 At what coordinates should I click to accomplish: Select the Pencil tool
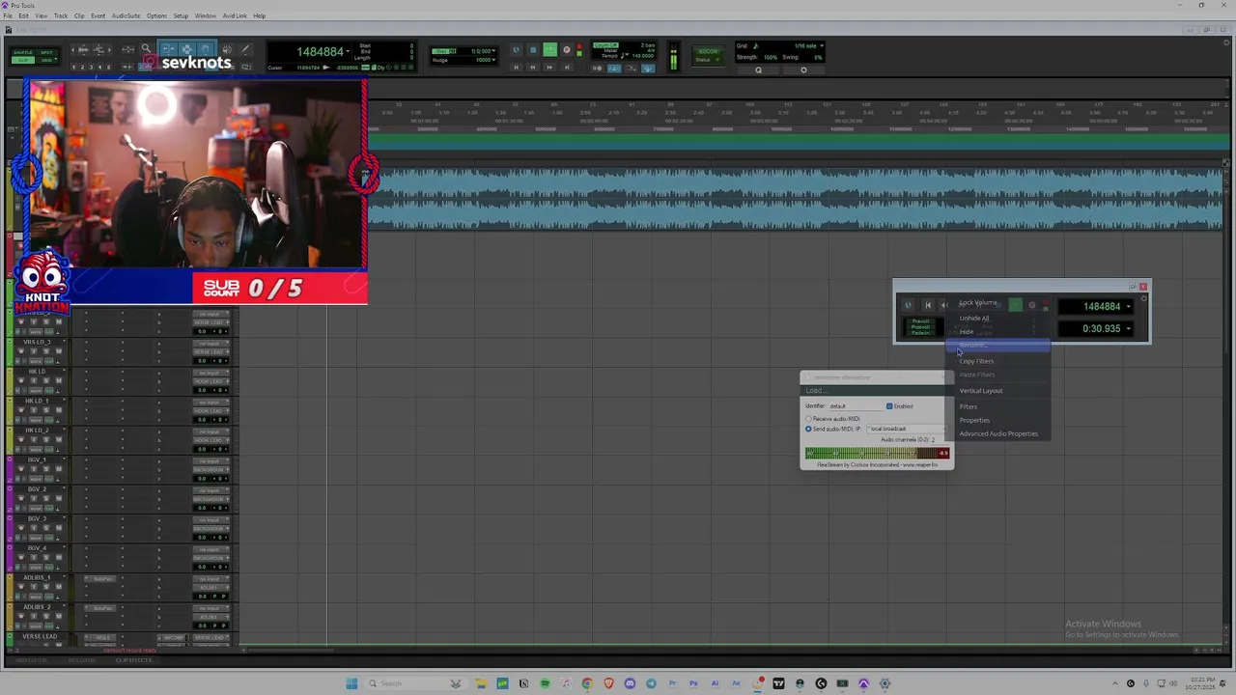245,49
